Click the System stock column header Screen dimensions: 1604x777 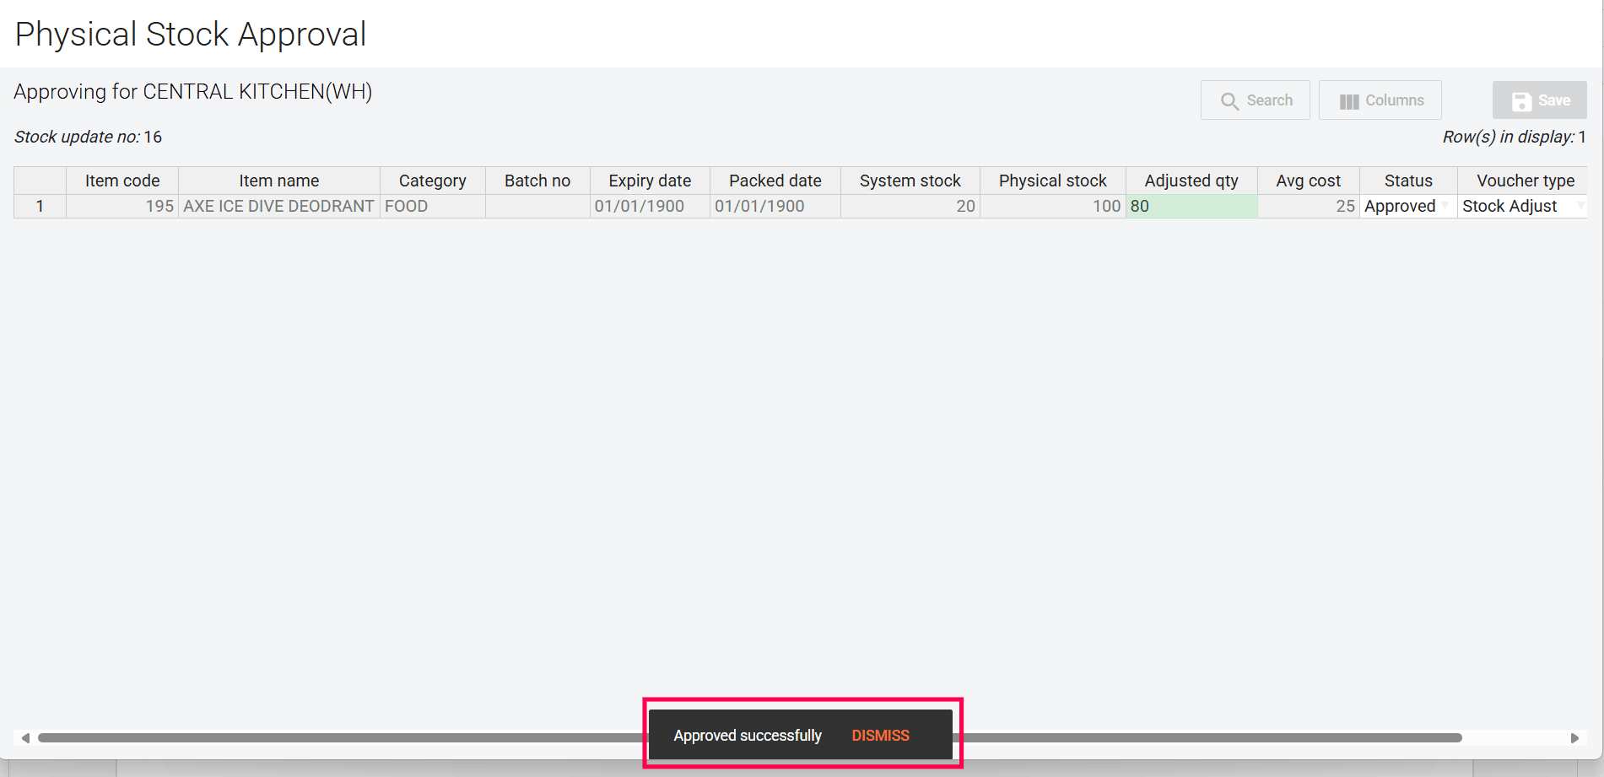910,181
